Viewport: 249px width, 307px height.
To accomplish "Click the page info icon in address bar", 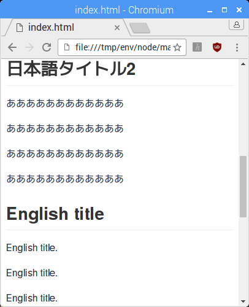I will pyautogui.click(x=67, y=47).
